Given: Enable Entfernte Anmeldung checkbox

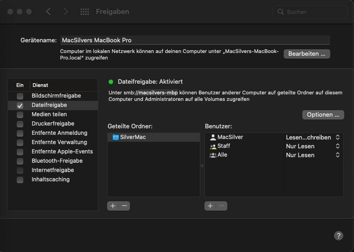Looking at the screenshot, I should 20,133.
